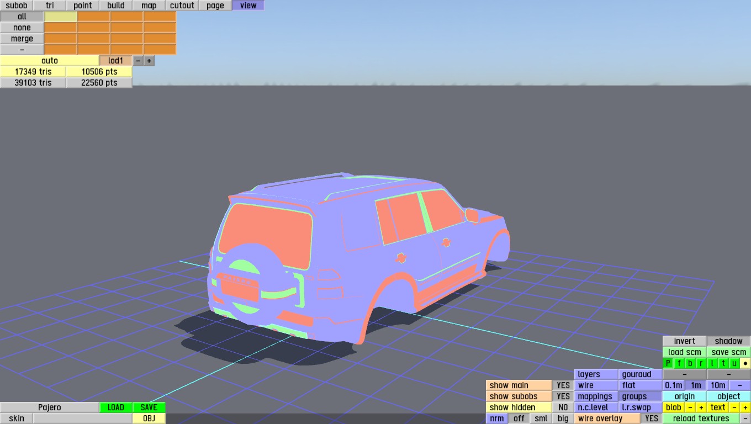Click the load scm button
The height and width of the screenshot is (424, 751).
click(x=685, y=352)
